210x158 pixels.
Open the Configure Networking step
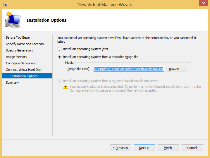click(x=21, y=63)
